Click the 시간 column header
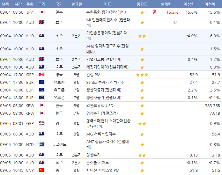Screen dimensions: 222x175 [18, 4]
